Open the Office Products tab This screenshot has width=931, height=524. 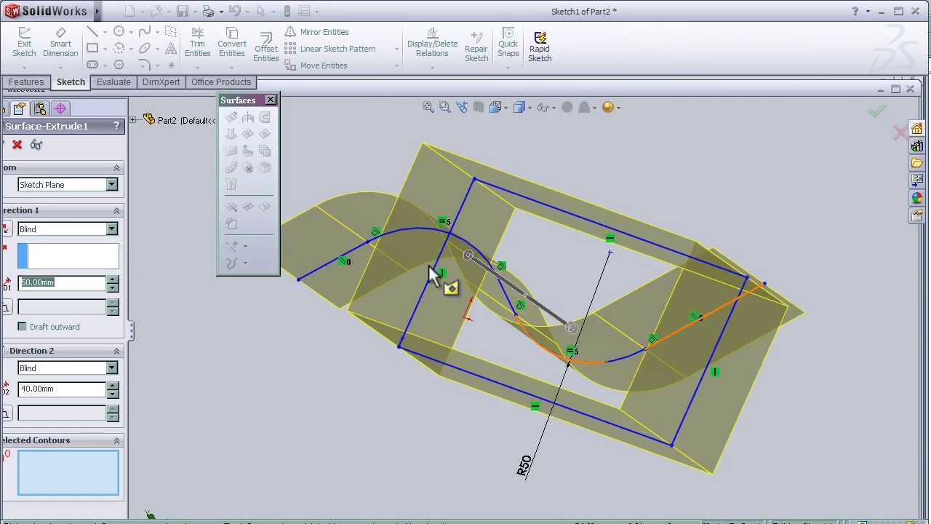(221, 82)
